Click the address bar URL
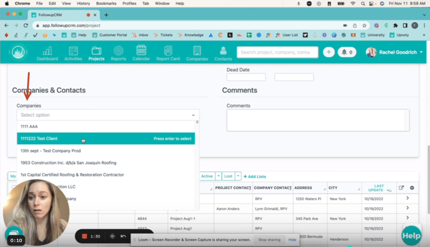The width and height of the screenshot is (430, 247). pyautogui.click(x=71, y=26)
